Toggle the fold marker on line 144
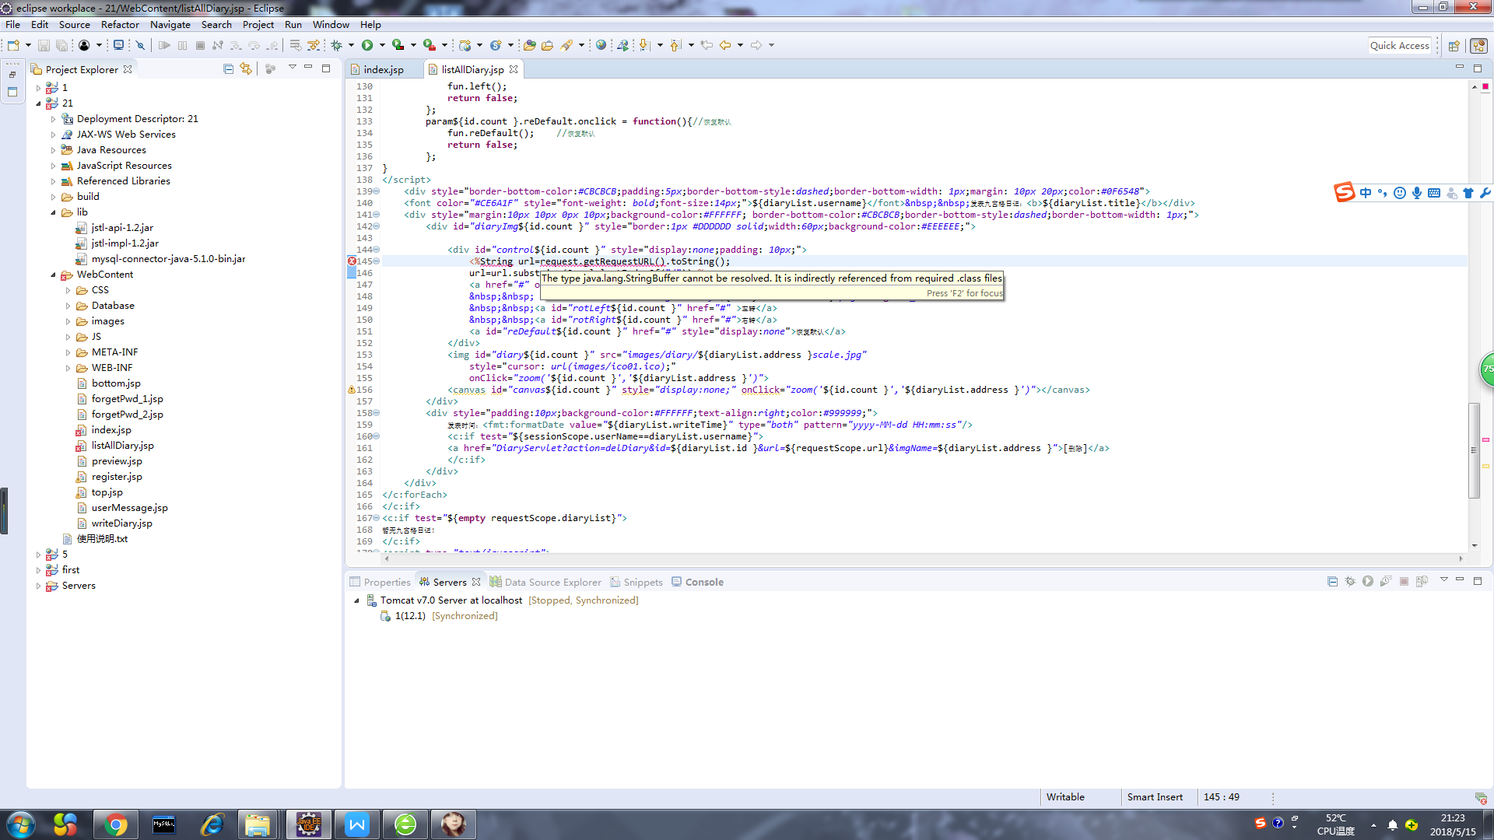The height and width of the screenshot is (840, 1494). point(377,250)
